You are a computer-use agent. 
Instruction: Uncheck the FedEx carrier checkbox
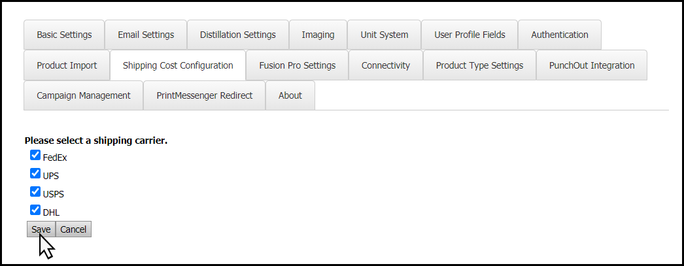coord(35,156)
